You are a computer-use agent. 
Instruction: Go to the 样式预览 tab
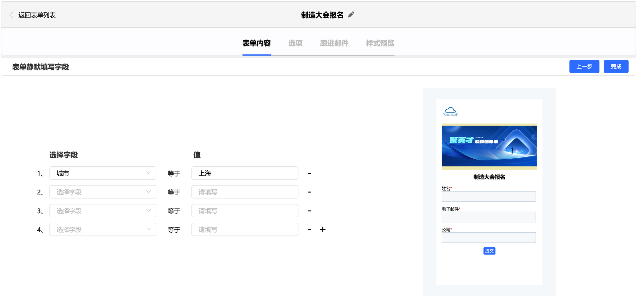click(380, 43)
